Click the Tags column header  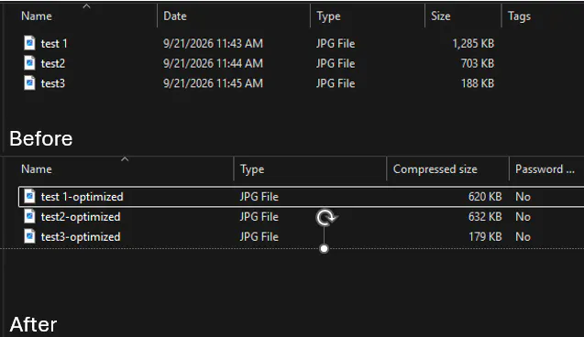(x=519, y=16)
